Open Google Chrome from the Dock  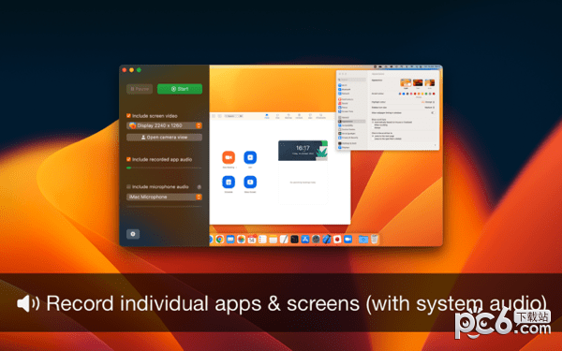coord(220,240)
